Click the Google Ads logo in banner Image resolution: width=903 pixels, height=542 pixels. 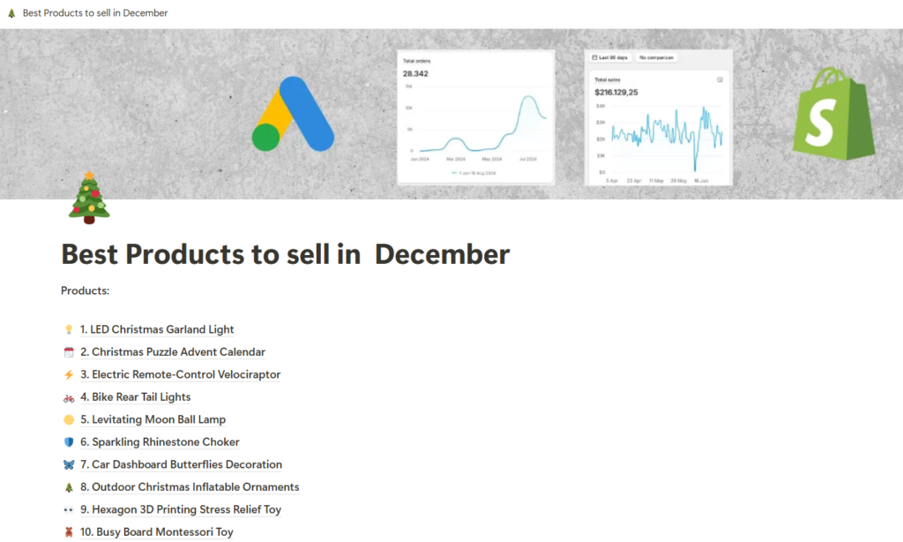click(293, 115)
